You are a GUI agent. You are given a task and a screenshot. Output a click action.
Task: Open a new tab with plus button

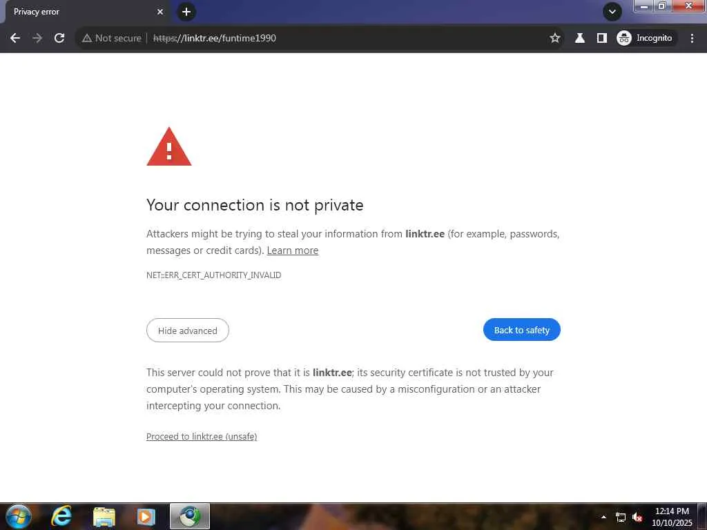click(186, 12)
